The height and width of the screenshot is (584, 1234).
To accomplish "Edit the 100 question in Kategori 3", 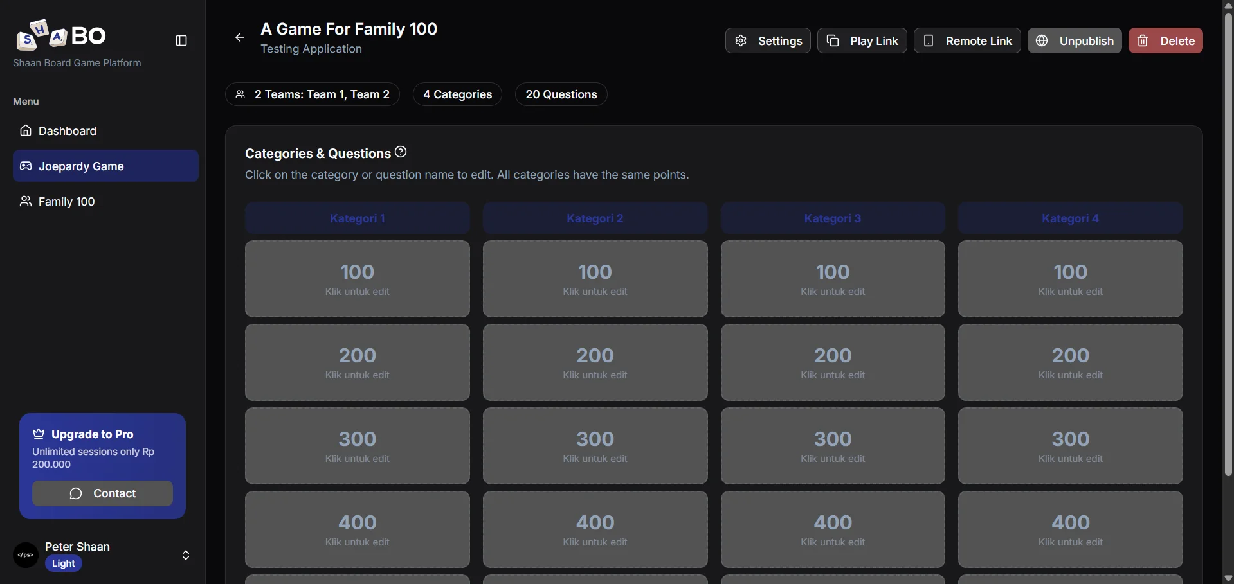I will pos(833,279).
